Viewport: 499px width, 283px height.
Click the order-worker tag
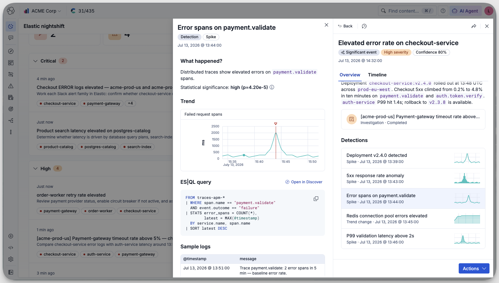click(x=98, y=211)
